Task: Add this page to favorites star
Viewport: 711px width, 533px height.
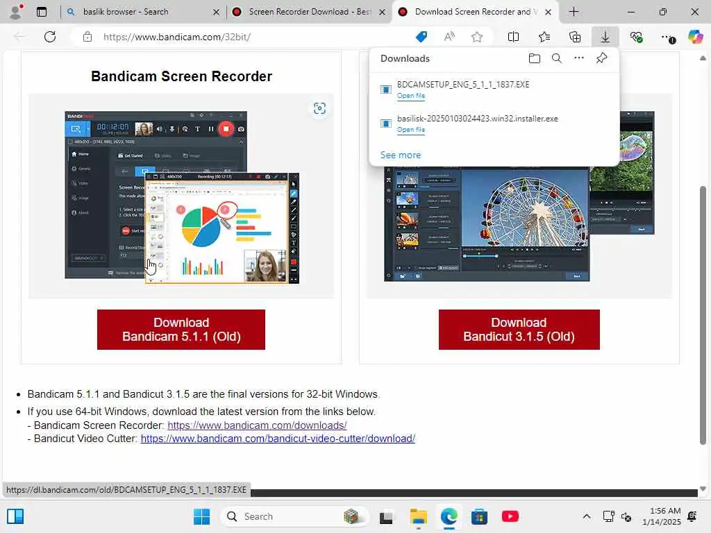Action: tap(476, 37)
